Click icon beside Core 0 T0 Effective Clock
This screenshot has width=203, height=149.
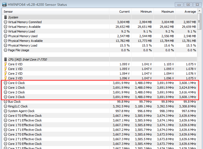pos(6,116)
